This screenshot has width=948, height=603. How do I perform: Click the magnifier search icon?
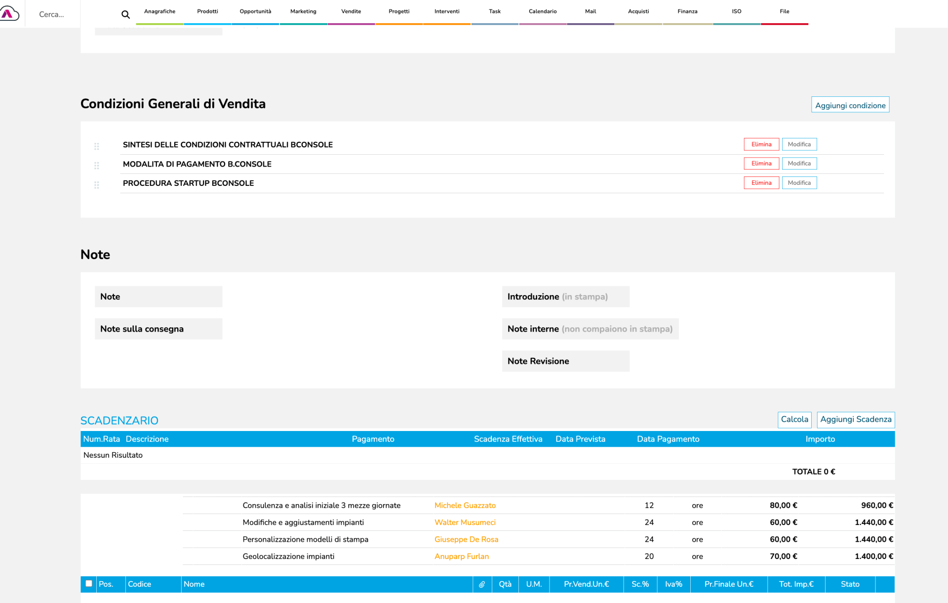(125, 15)
